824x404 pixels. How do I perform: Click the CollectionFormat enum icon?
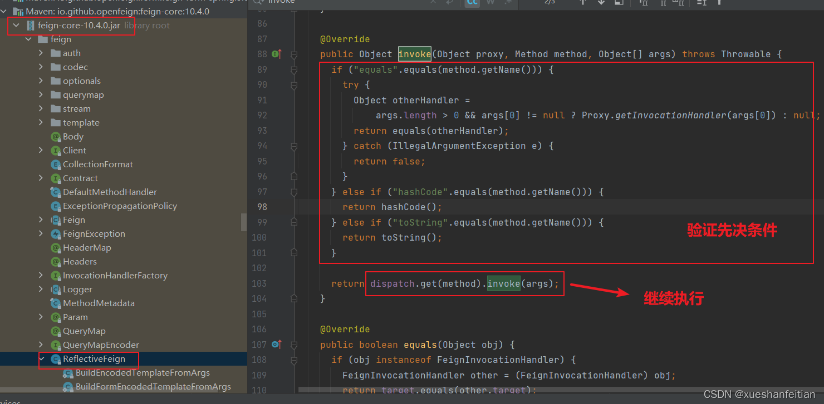click(x=55, y=164)
